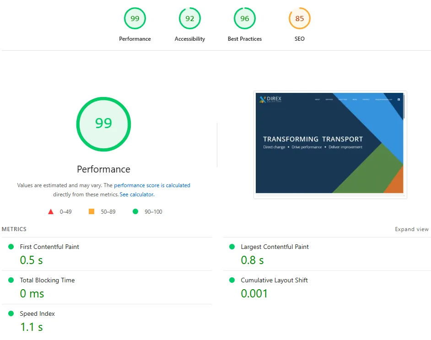Viewport: 431px width, 340px height.
Task: Click the red triangle 0–49 legend icon
Action: [51, 211]
